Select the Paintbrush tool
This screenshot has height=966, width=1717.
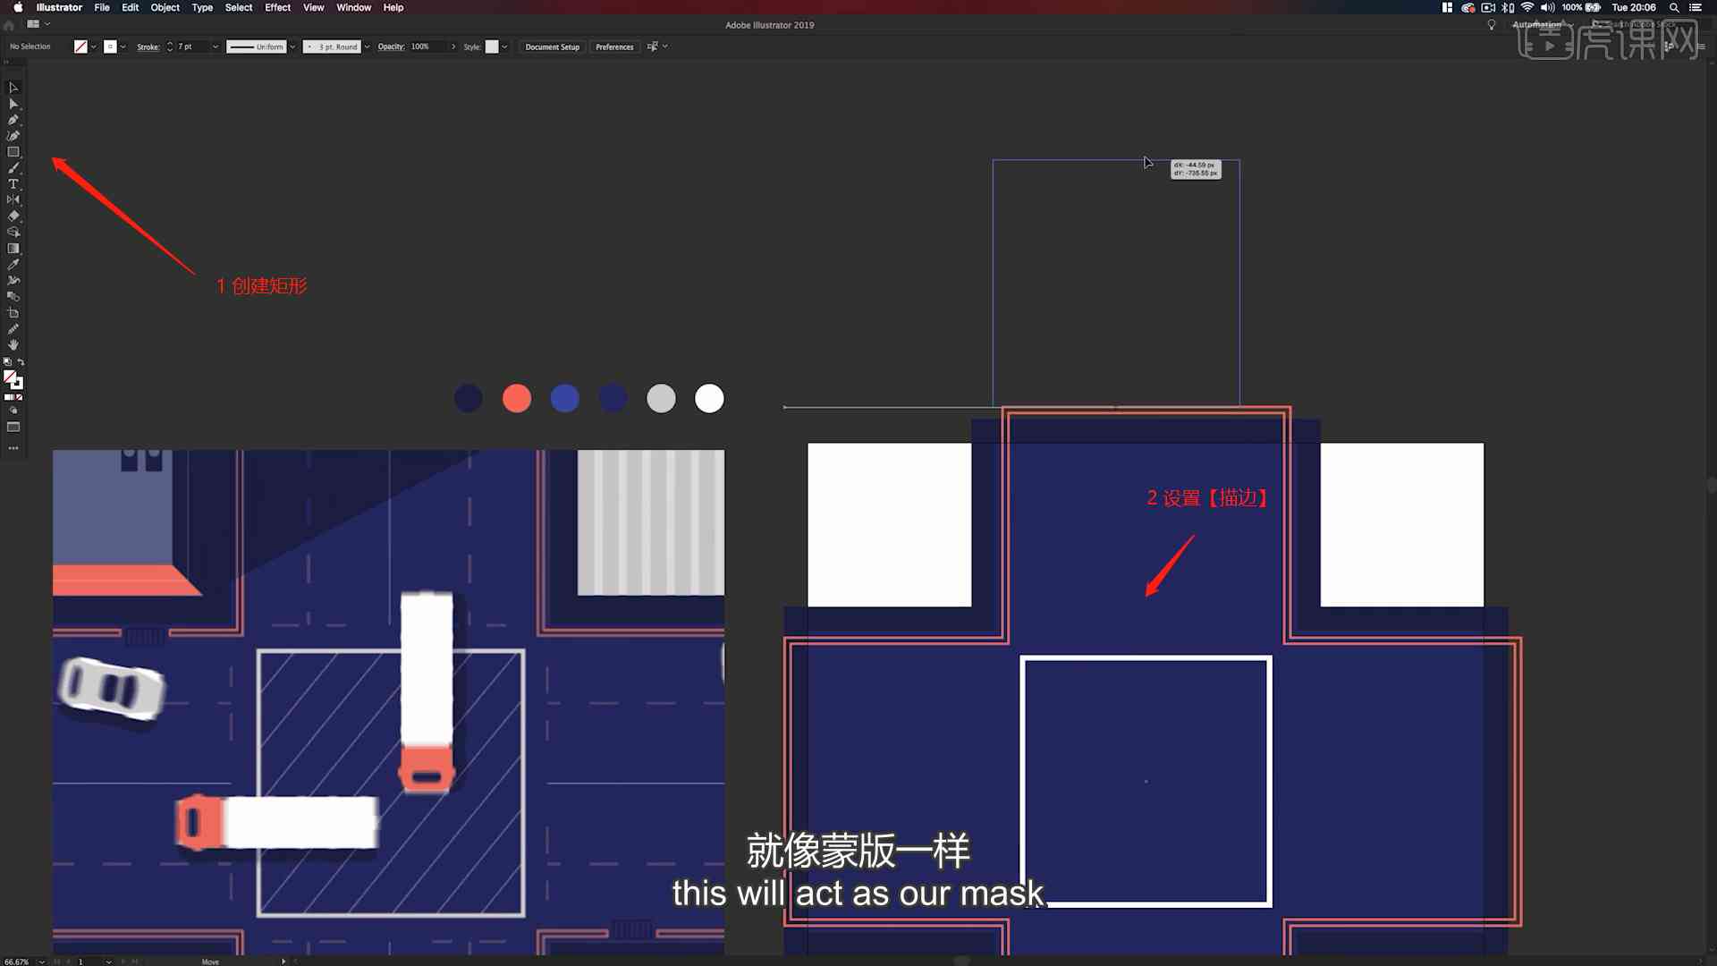pyautogui.click(x=13, y=168)
